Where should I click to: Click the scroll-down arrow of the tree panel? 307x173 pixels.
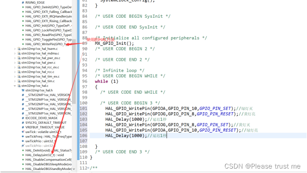coord(74,169)
